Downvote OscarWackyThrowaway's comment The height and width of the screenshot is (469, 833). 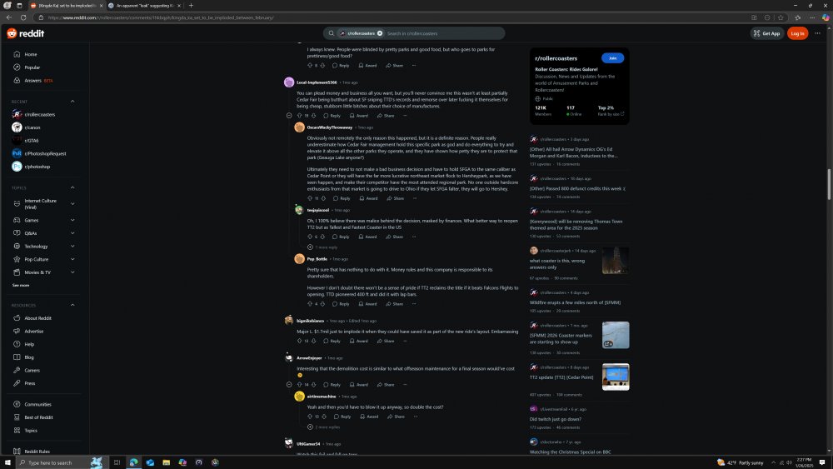pyautogui.click(x=324, y=198)
